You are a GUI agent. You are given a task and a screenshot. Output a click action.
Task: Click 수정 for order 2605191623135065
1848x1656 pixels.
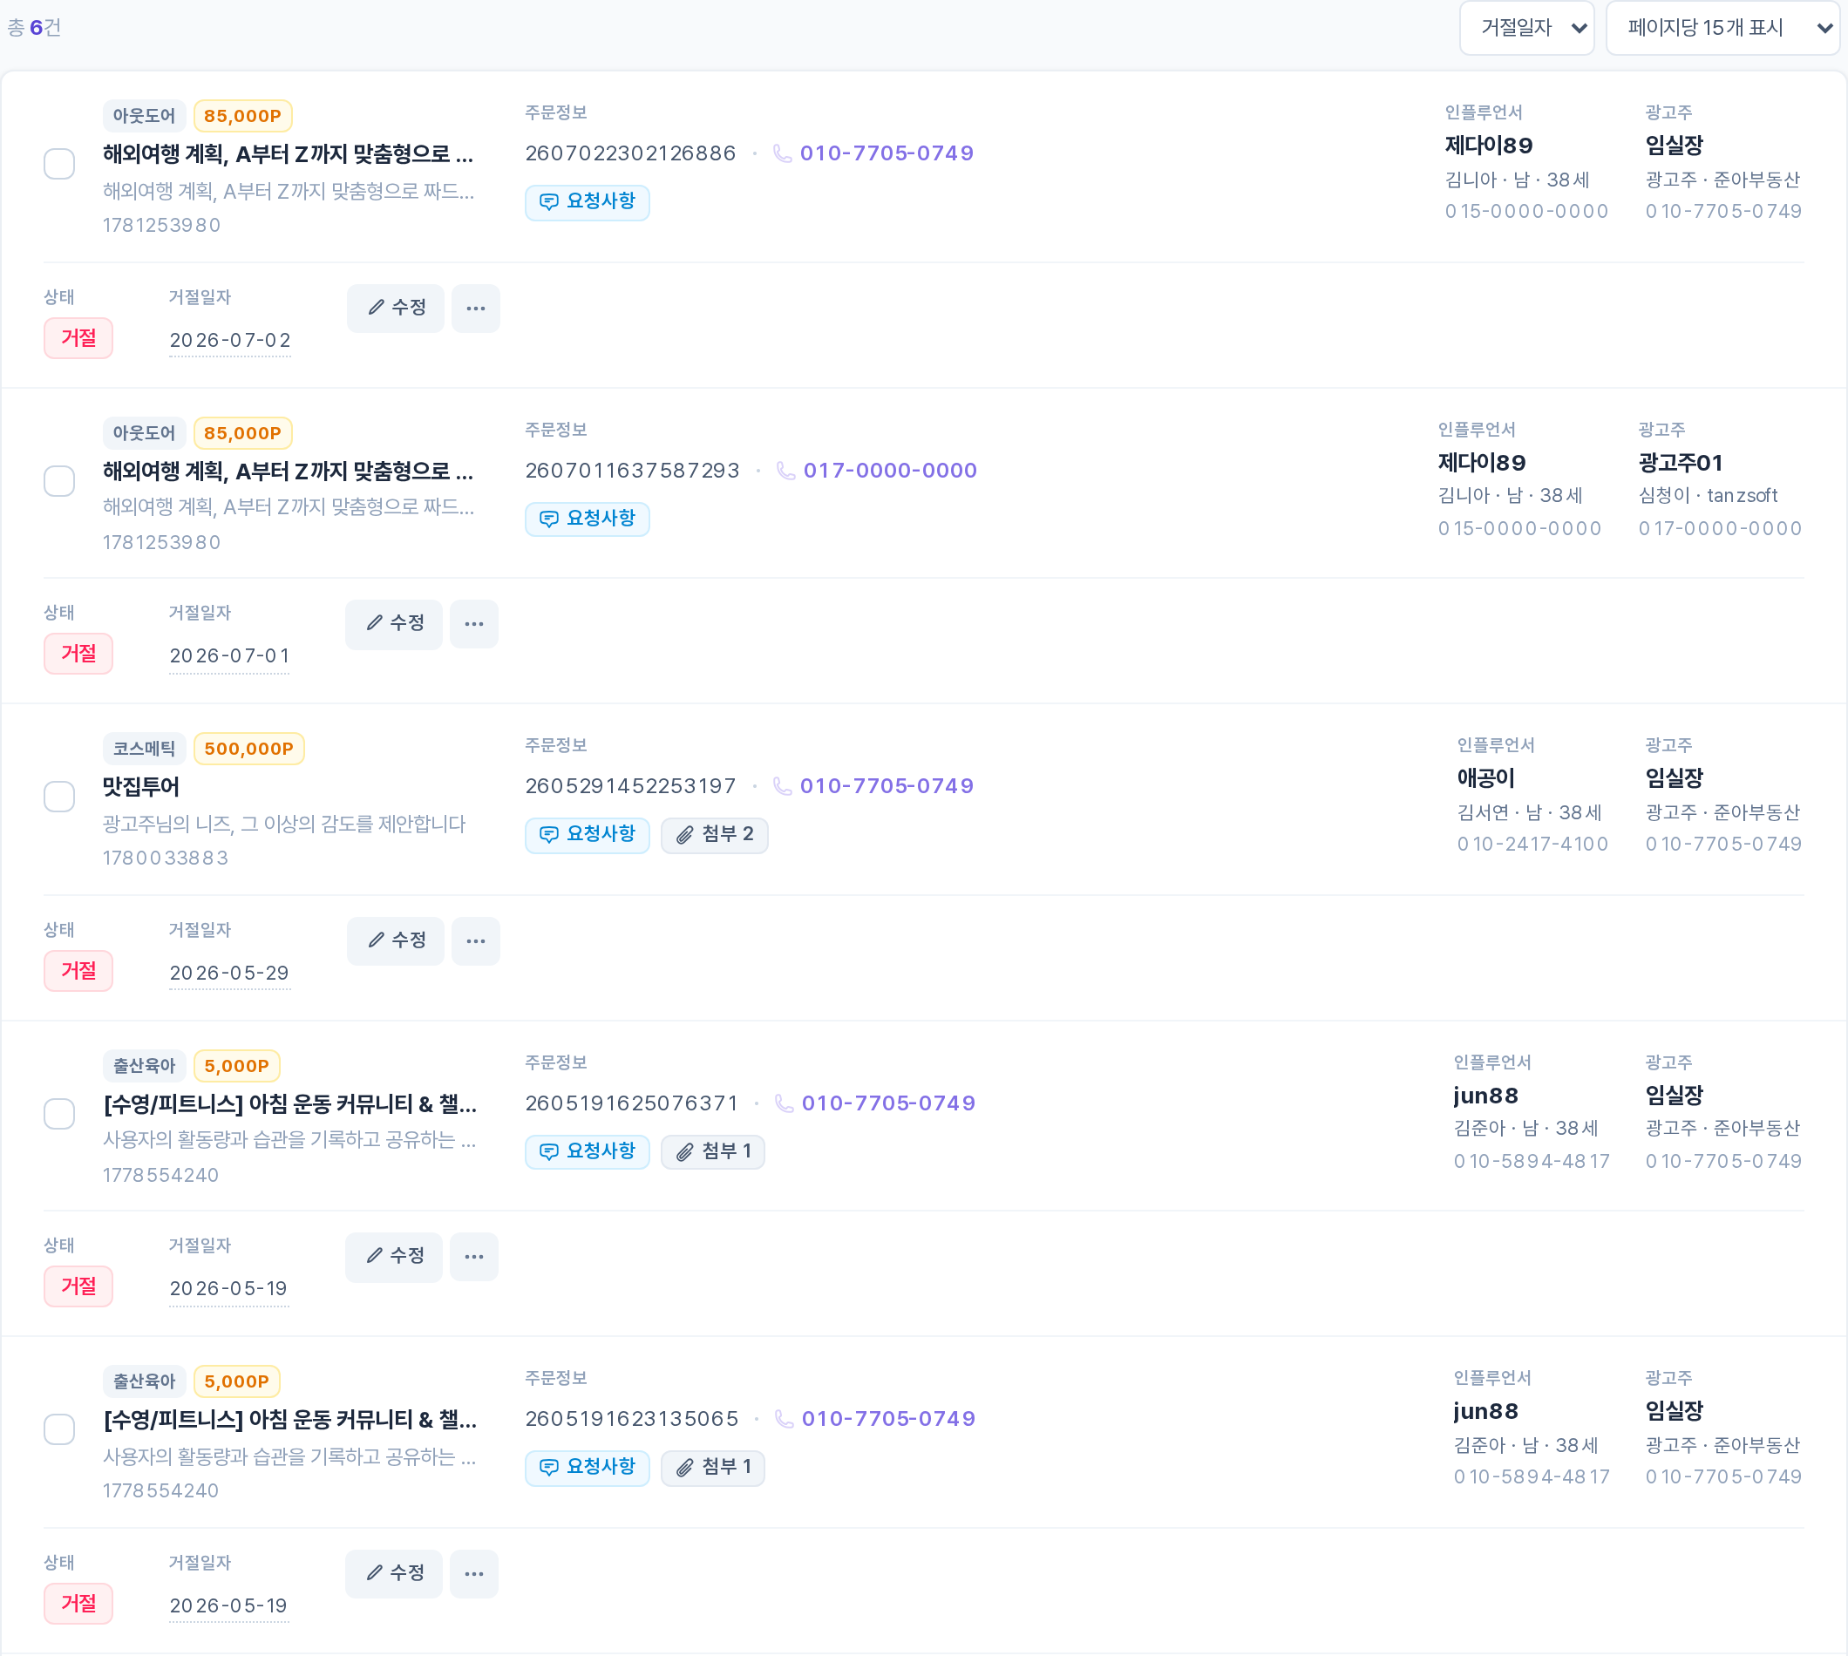(393, 1573)
